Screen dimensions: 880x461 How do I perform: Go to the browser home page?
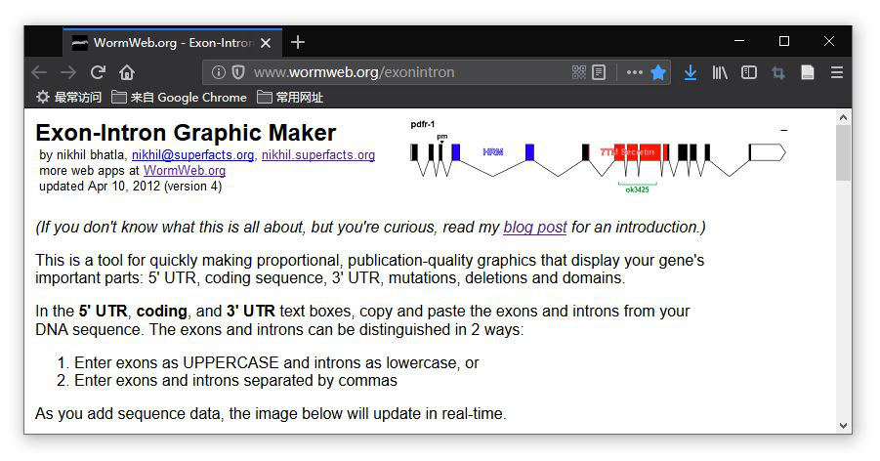click(x=127, y=72)
